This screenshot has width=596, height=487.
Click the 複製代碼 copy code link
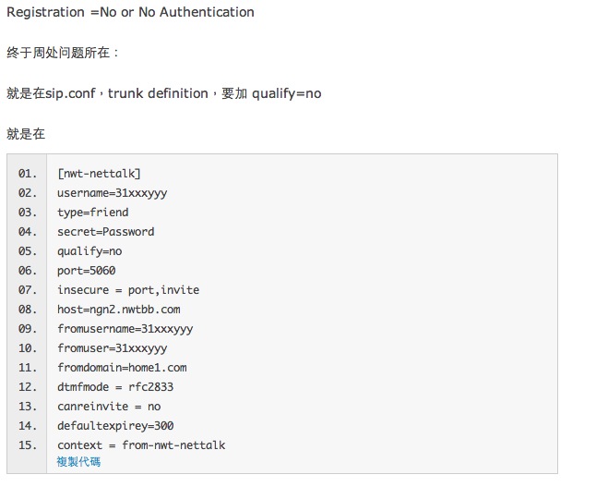(78, 461)
